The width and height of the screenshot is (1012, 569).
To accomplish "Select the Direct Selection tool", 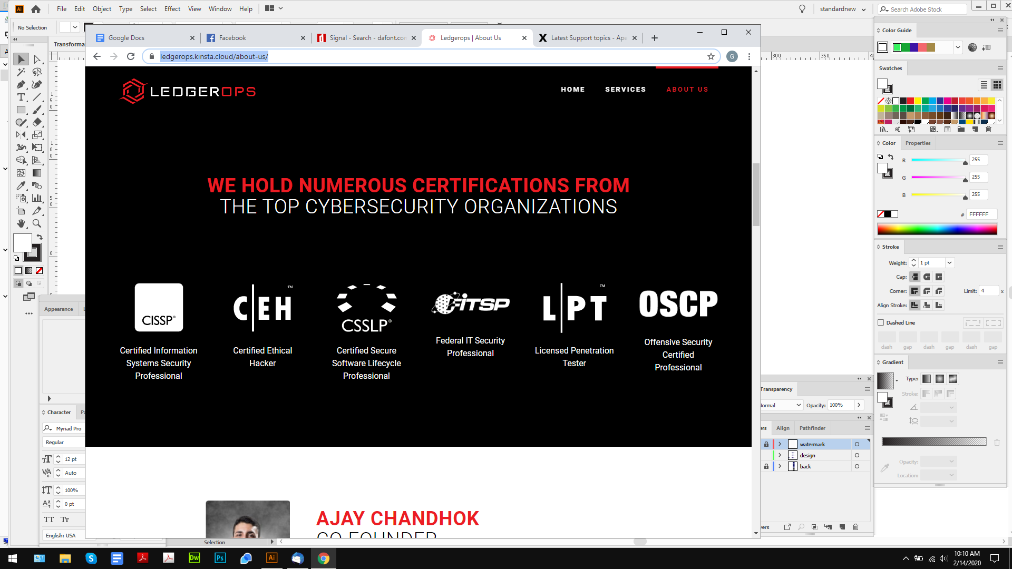I will (37, 60).
